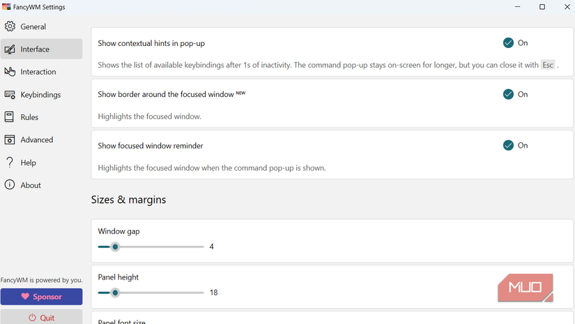Switch to the Advanced settings page
The image size is (575, 324).
36,140
